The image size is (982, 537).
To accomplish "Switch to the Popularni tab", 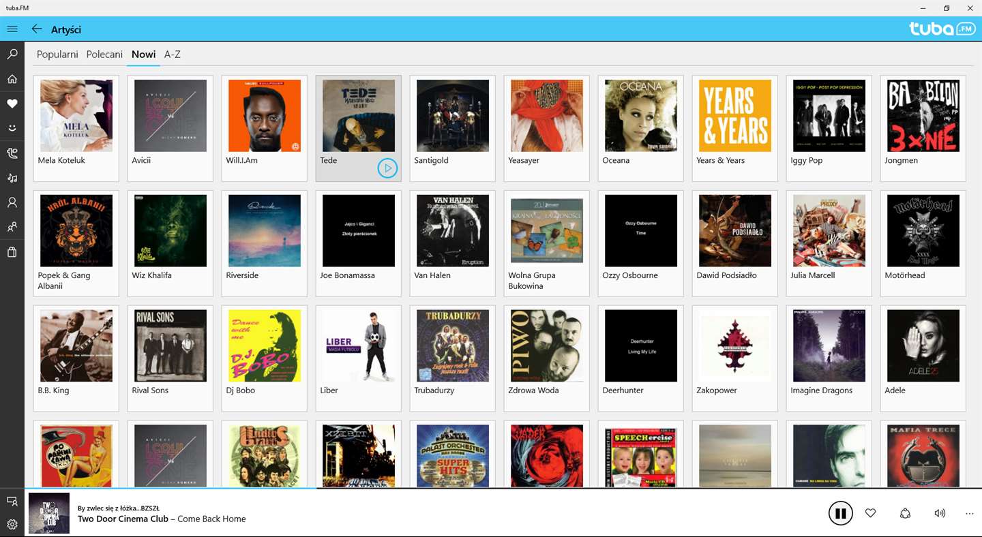I will [57, 54].
